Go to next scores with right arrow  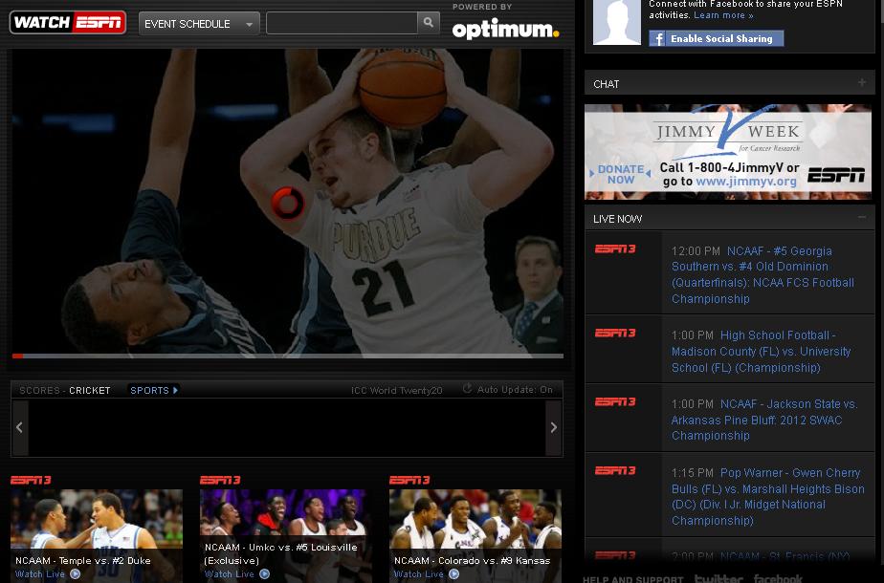(x=554, y=427)
